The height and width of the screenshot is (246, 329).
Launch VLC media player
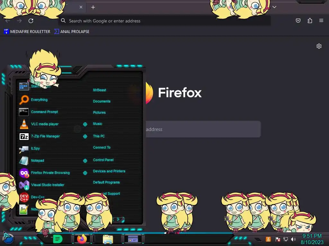pos(39,124)
